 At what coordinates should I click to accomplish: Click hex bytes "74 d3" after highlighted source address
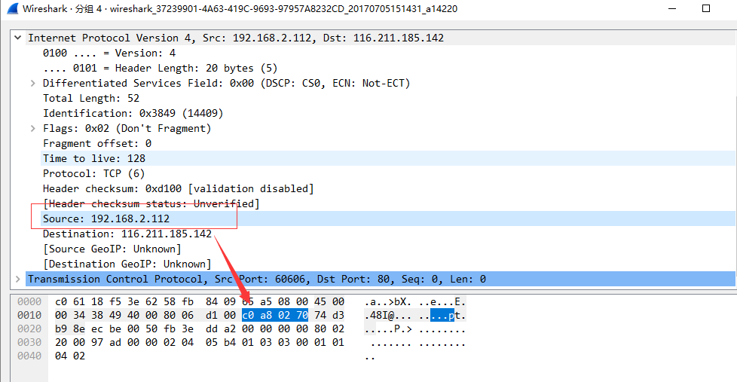coord(329,315)
